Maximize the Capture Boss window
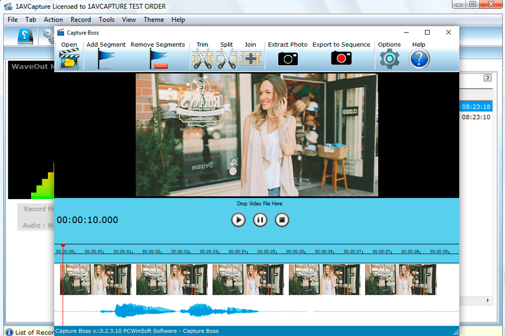The width and height of the screenshot is (505, 336). click(427, 32)
